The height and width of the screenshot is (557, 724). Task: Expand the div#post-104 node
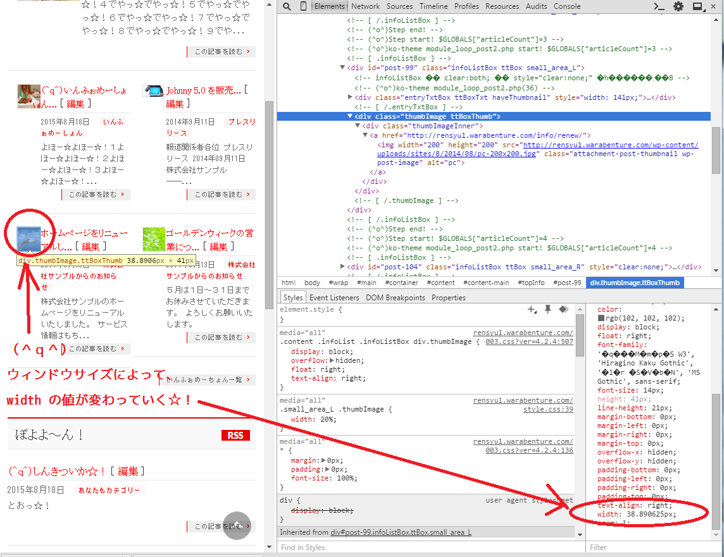342,267
